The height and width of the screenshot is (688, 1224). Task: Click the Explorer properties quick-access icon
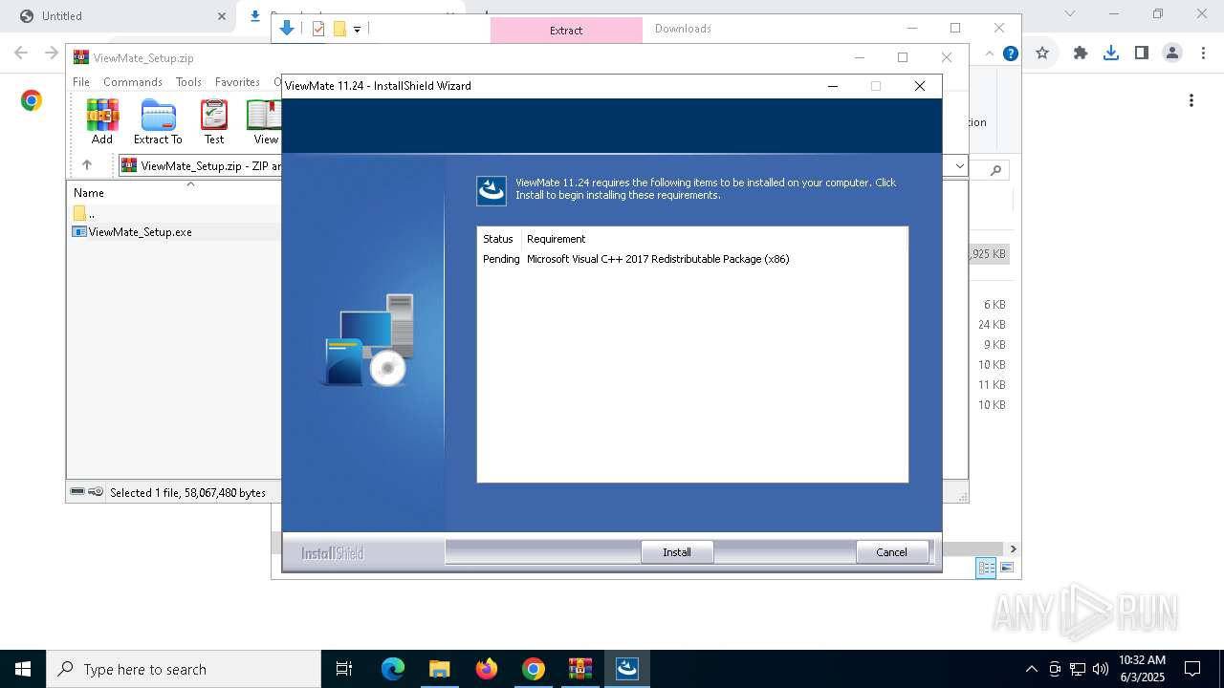(x=318, y=29)
